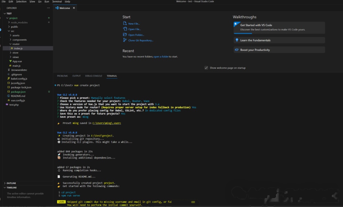
Task: Collapse the project folder
Action: click(7, 18)
